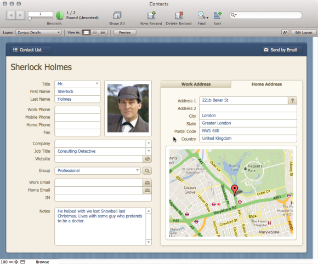
Task: Click the Address 1 field 221b Baker St
Action: click(x=243, y=100)
